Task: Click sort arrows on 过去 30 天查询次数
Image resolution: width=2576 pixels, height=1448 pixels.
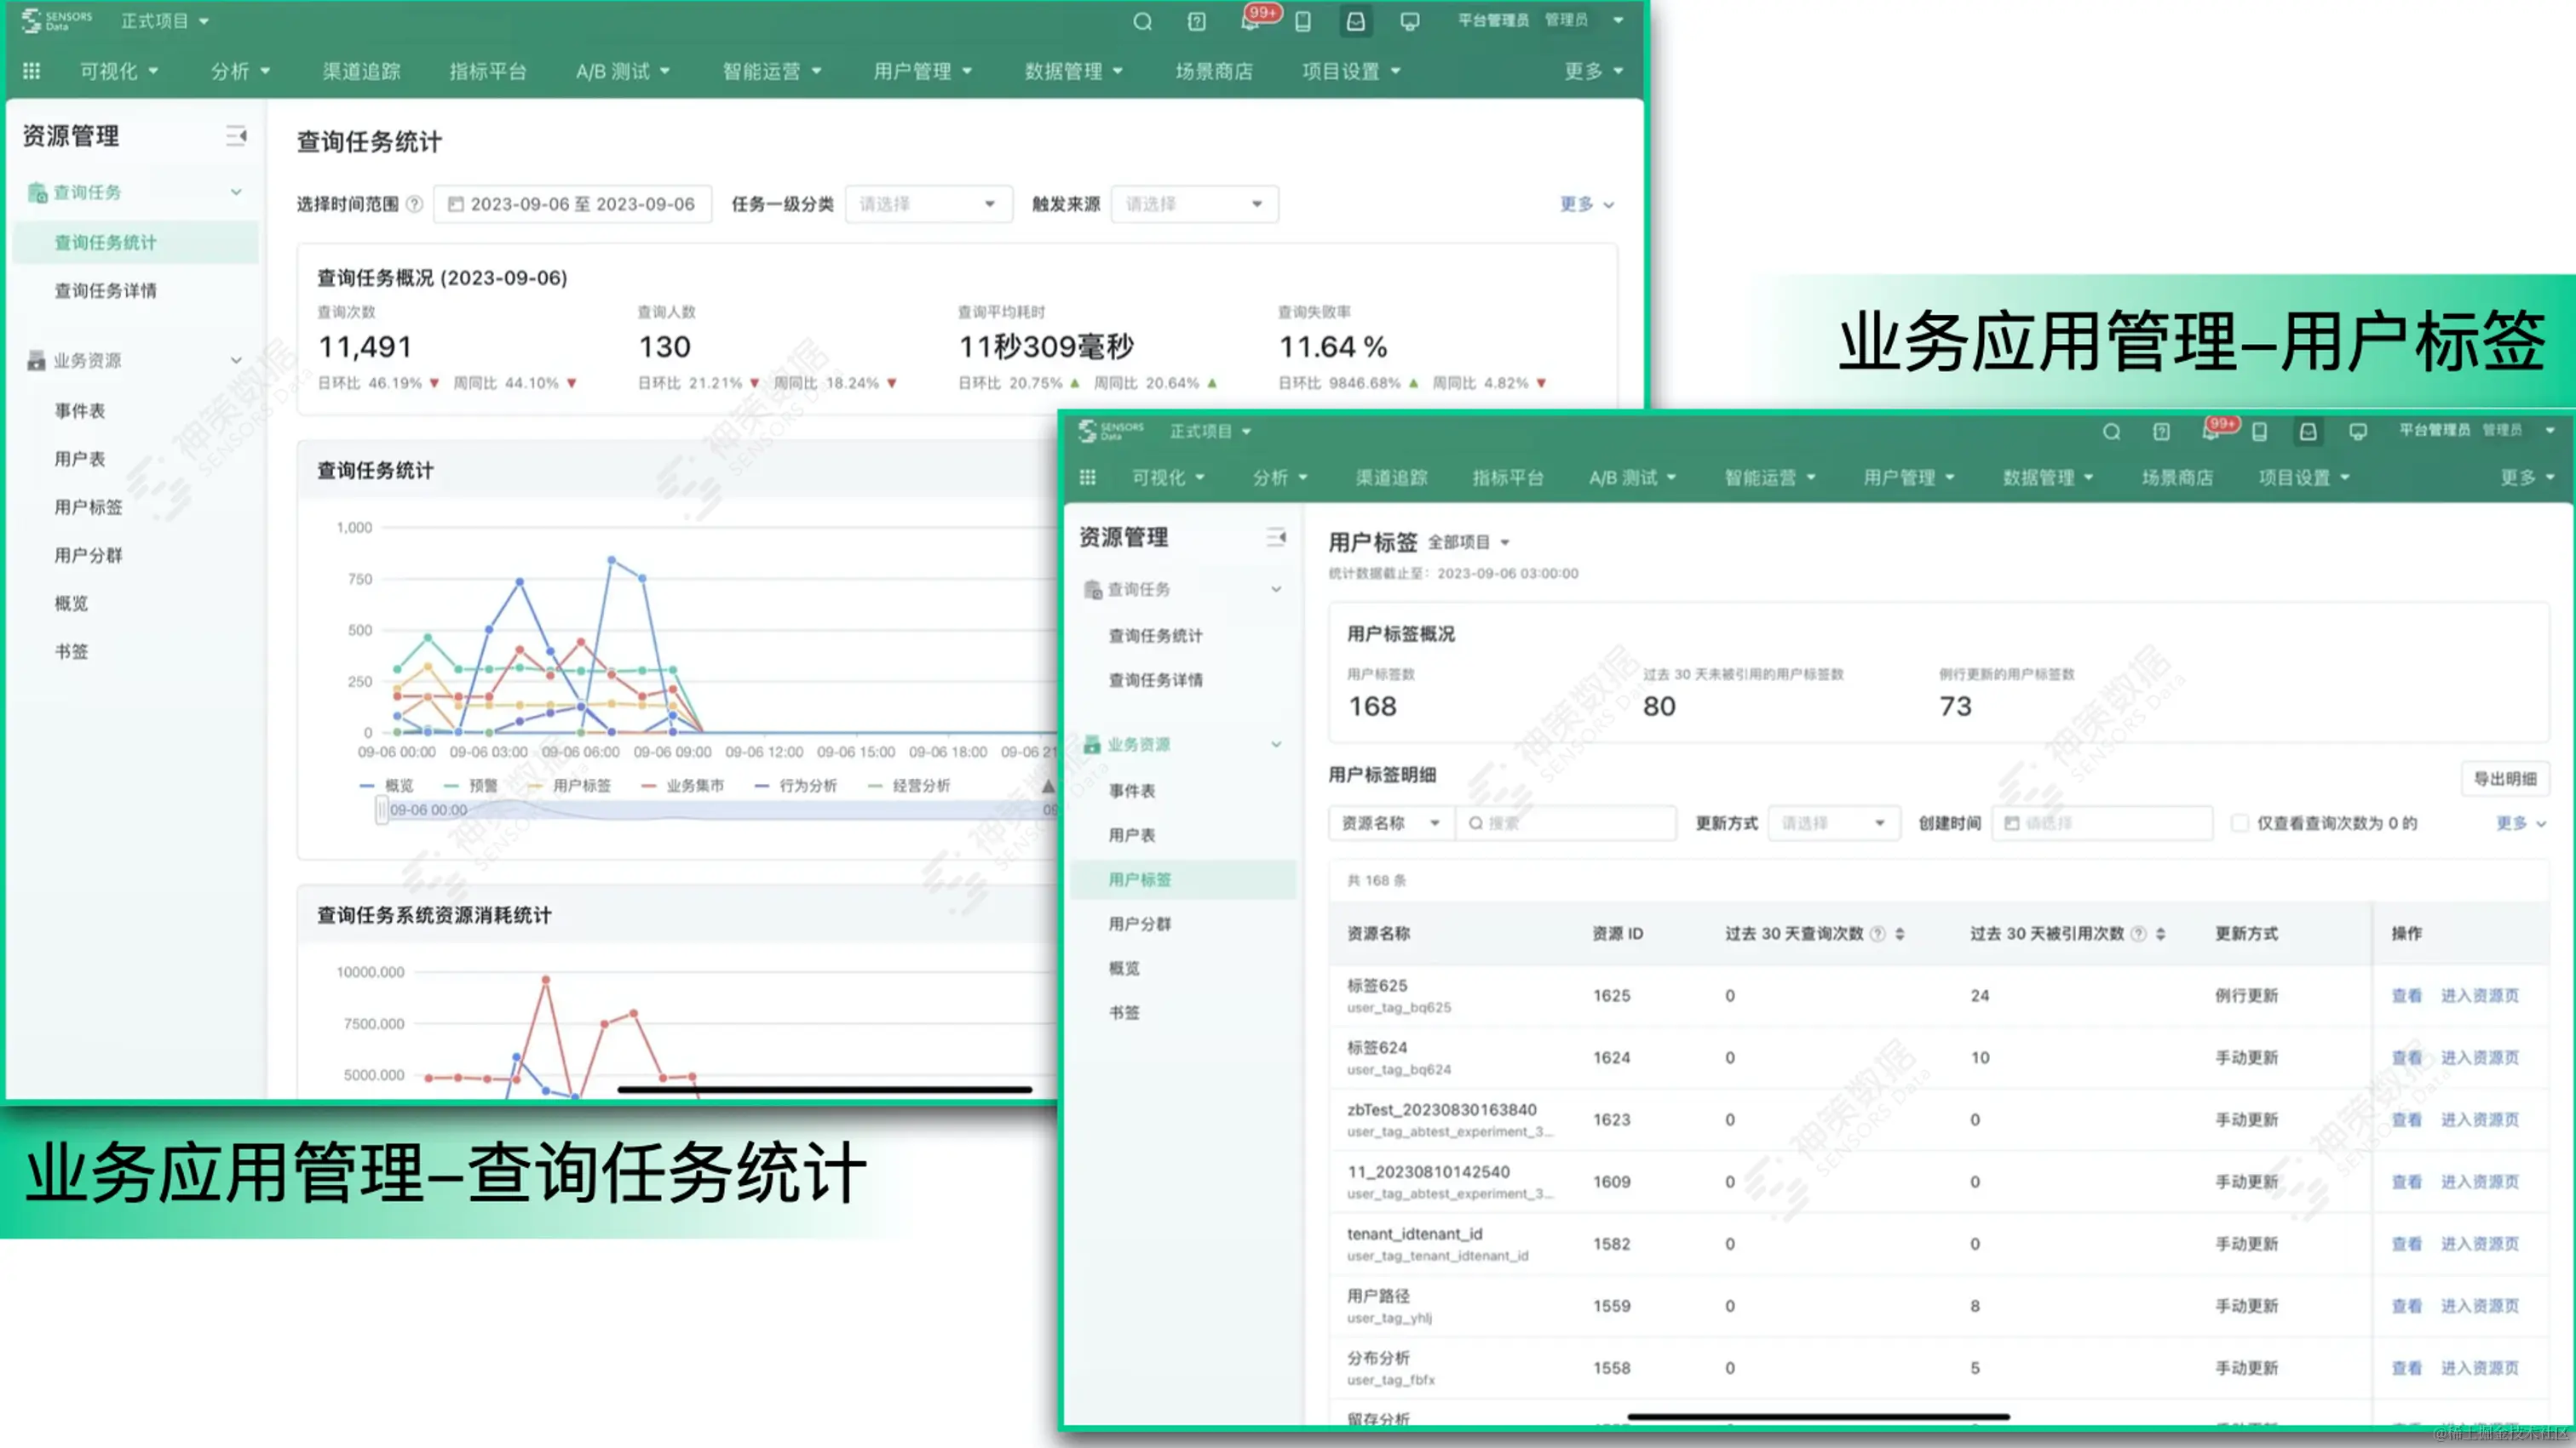Action: coord(1900,933)
